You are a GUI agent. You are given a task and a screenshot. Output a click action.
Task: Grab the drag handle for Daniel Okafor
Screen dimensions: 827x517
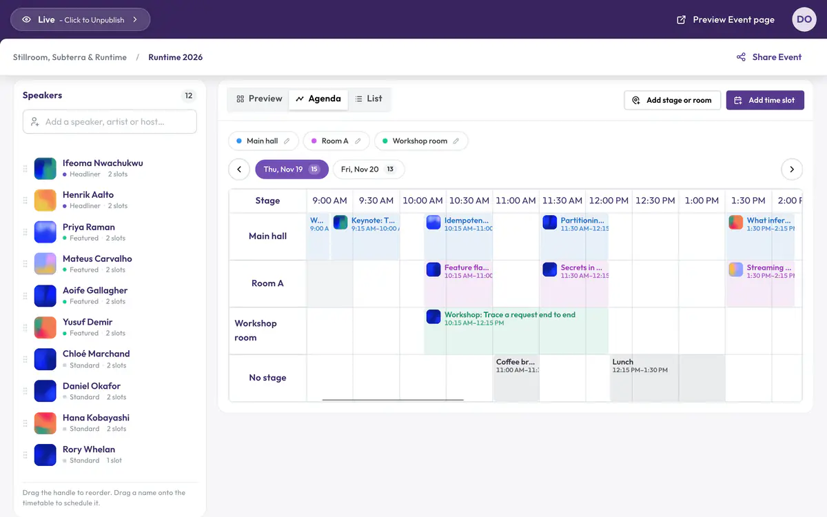[x=25, y=391]
